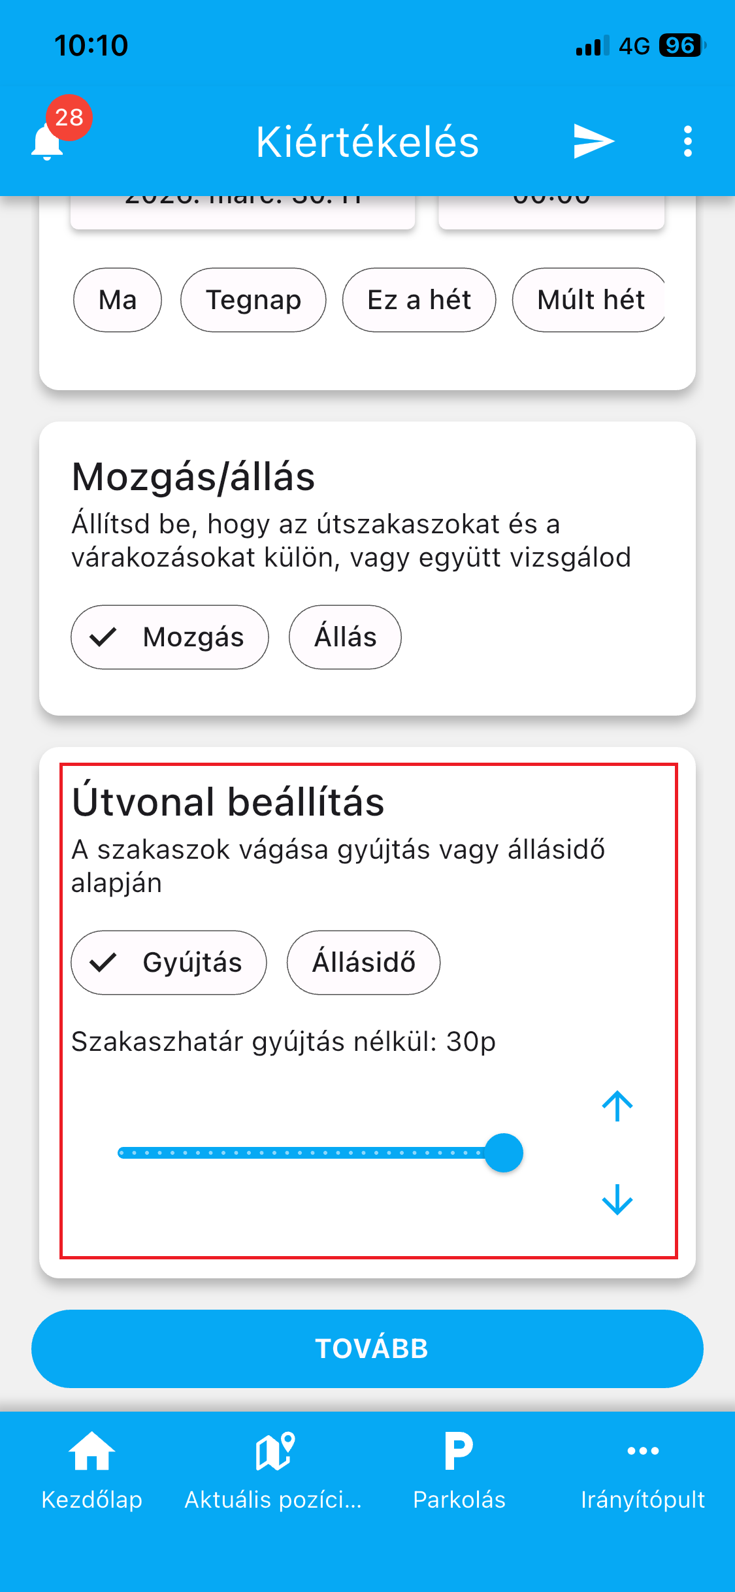Tap the partially hidden date field
This screenshot has height=1592, width=735.
pos(243,210)
